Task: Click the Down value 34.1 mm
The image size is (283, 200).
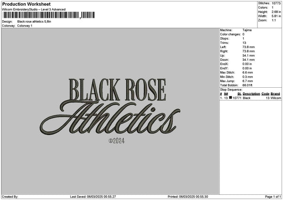Action: (249, 60)
